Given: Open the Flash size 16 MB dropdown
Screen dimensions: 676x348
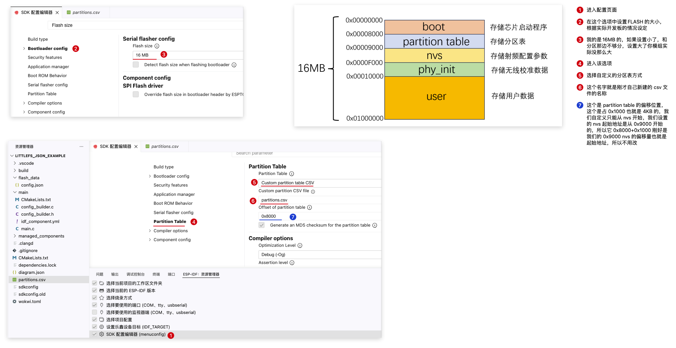Looking at the screenshot, I should (x=188, y=55).
